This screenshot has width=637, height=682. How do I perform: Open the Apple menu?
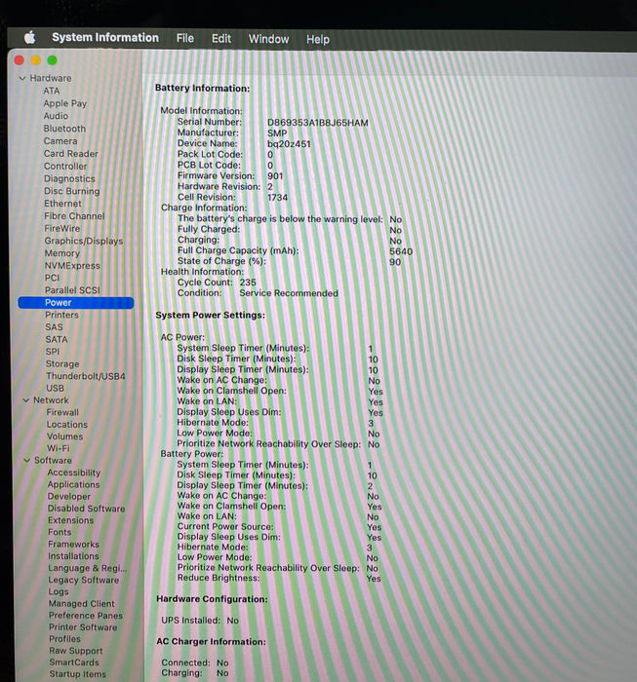coord(29,38)
